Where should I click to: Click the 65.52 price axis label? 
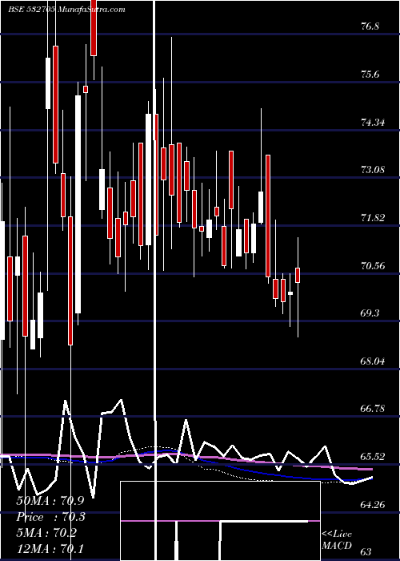click(373, 457)
